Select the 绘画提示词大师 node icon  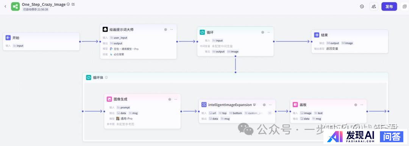(105, 29)
